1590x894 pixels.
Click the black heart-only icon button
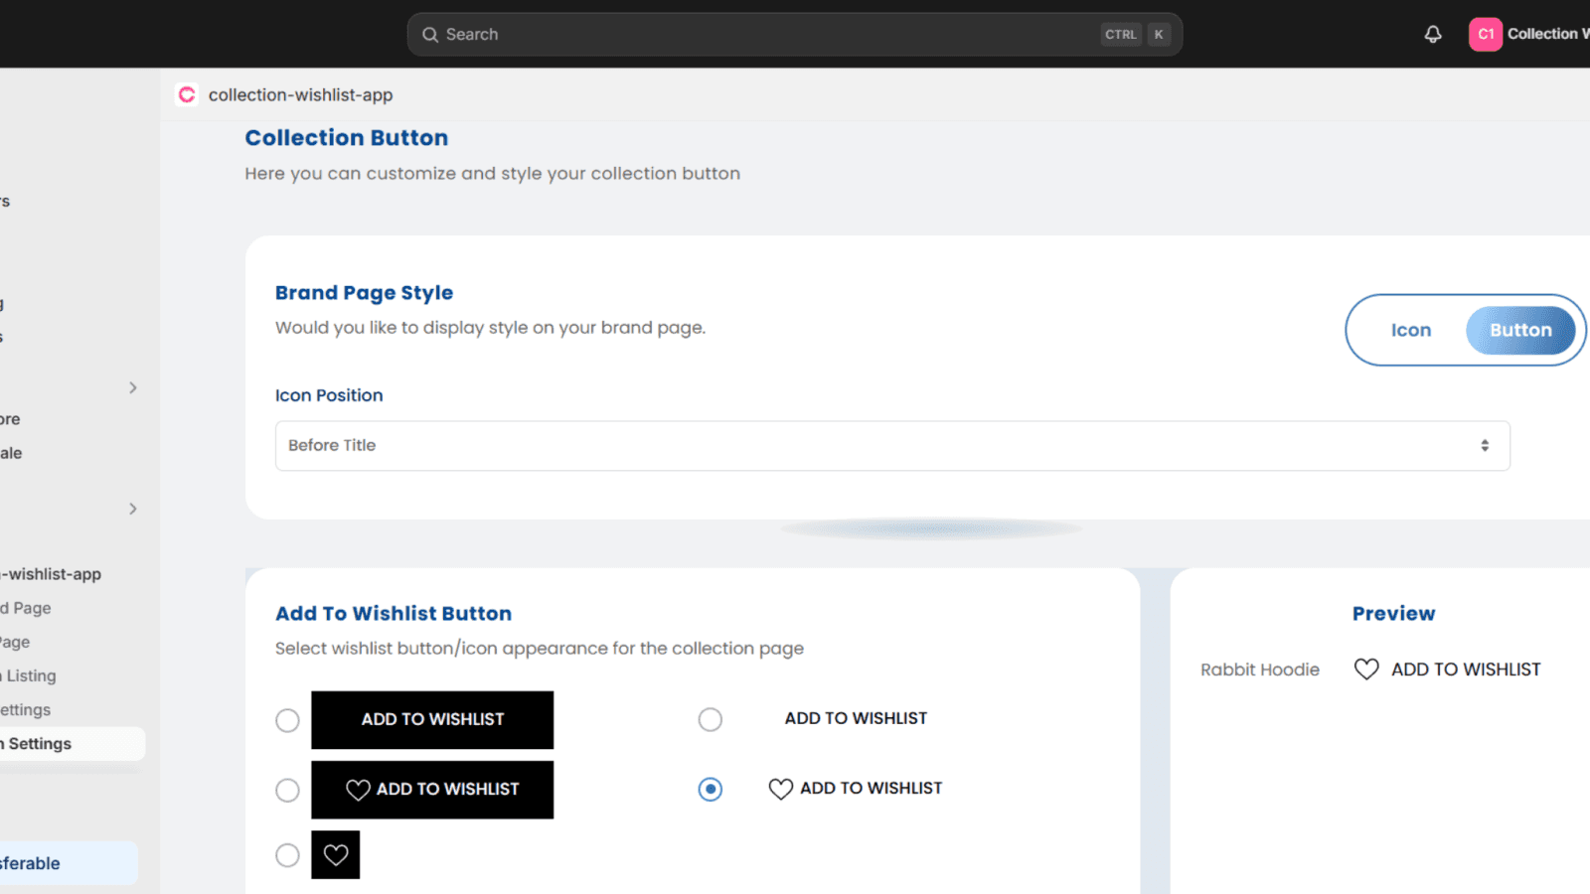pos(336,855)
